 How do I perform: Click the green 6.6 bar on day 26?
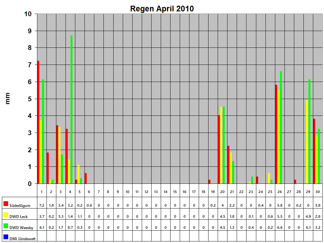(280, 127)
